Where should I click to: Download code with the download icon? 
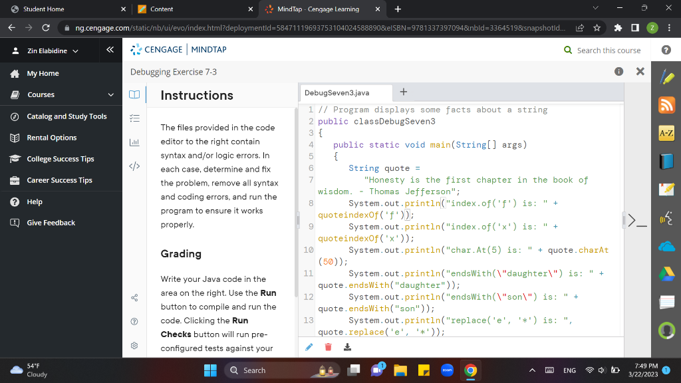(347, 346)
